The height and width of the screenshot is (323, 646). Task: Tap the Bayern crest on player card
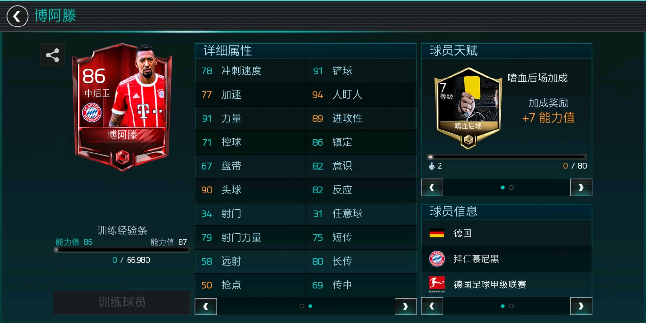click(92, 113)
